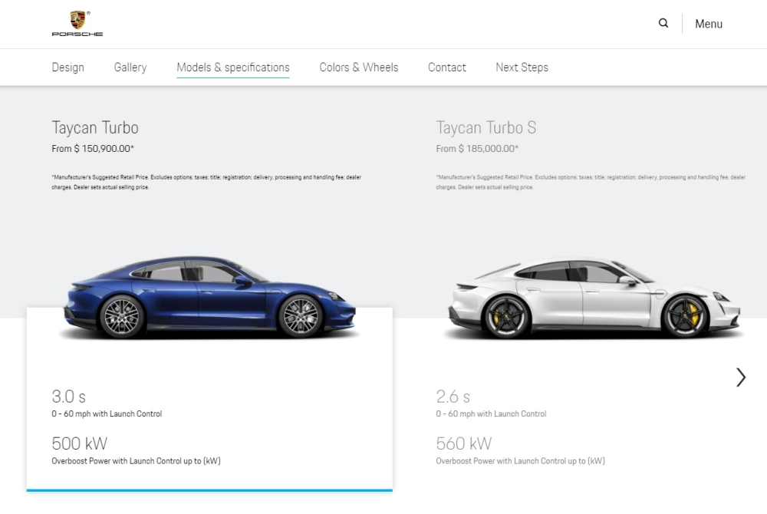Click the Taycan Turbo S Overboost Power label
767x514 pixels.
click(521, 461)
